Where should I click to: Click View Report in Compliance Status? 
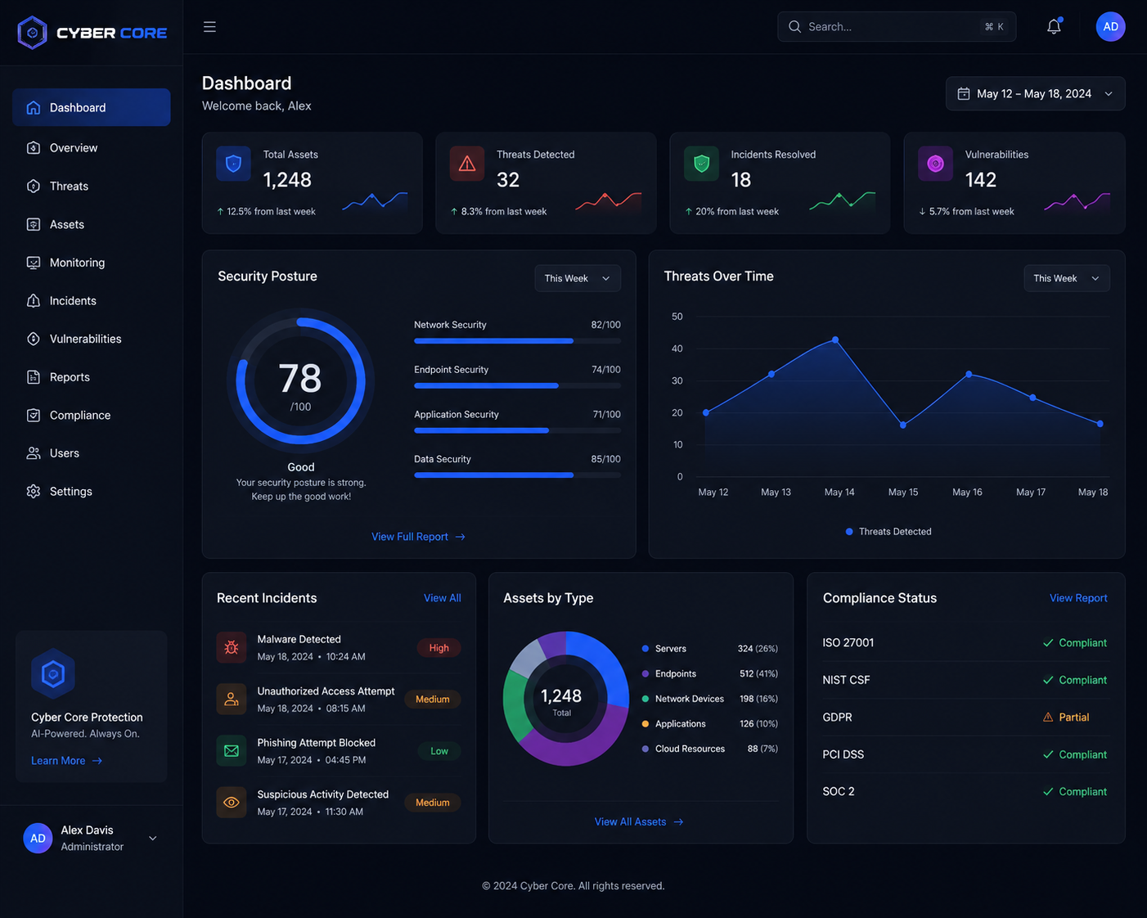1078,598
